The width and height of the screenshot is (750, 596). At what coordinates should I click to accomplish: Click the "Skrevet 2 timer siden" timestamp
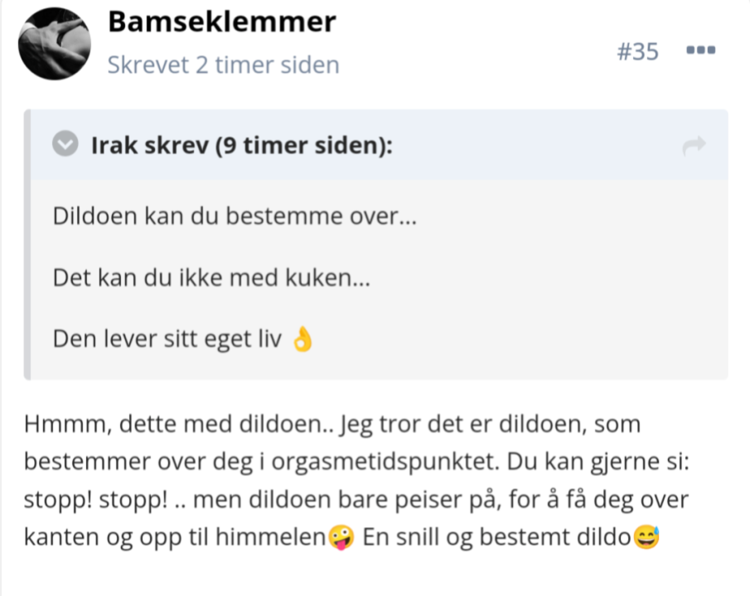click(223, 65)
